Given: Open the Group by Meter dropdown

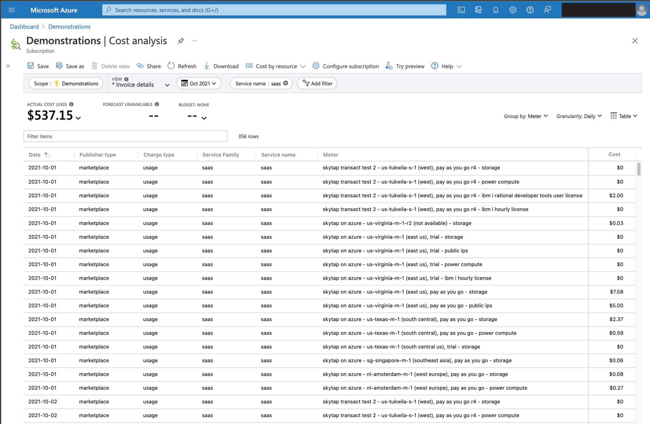Looking at the screenshot, I should tap(526, 116).
